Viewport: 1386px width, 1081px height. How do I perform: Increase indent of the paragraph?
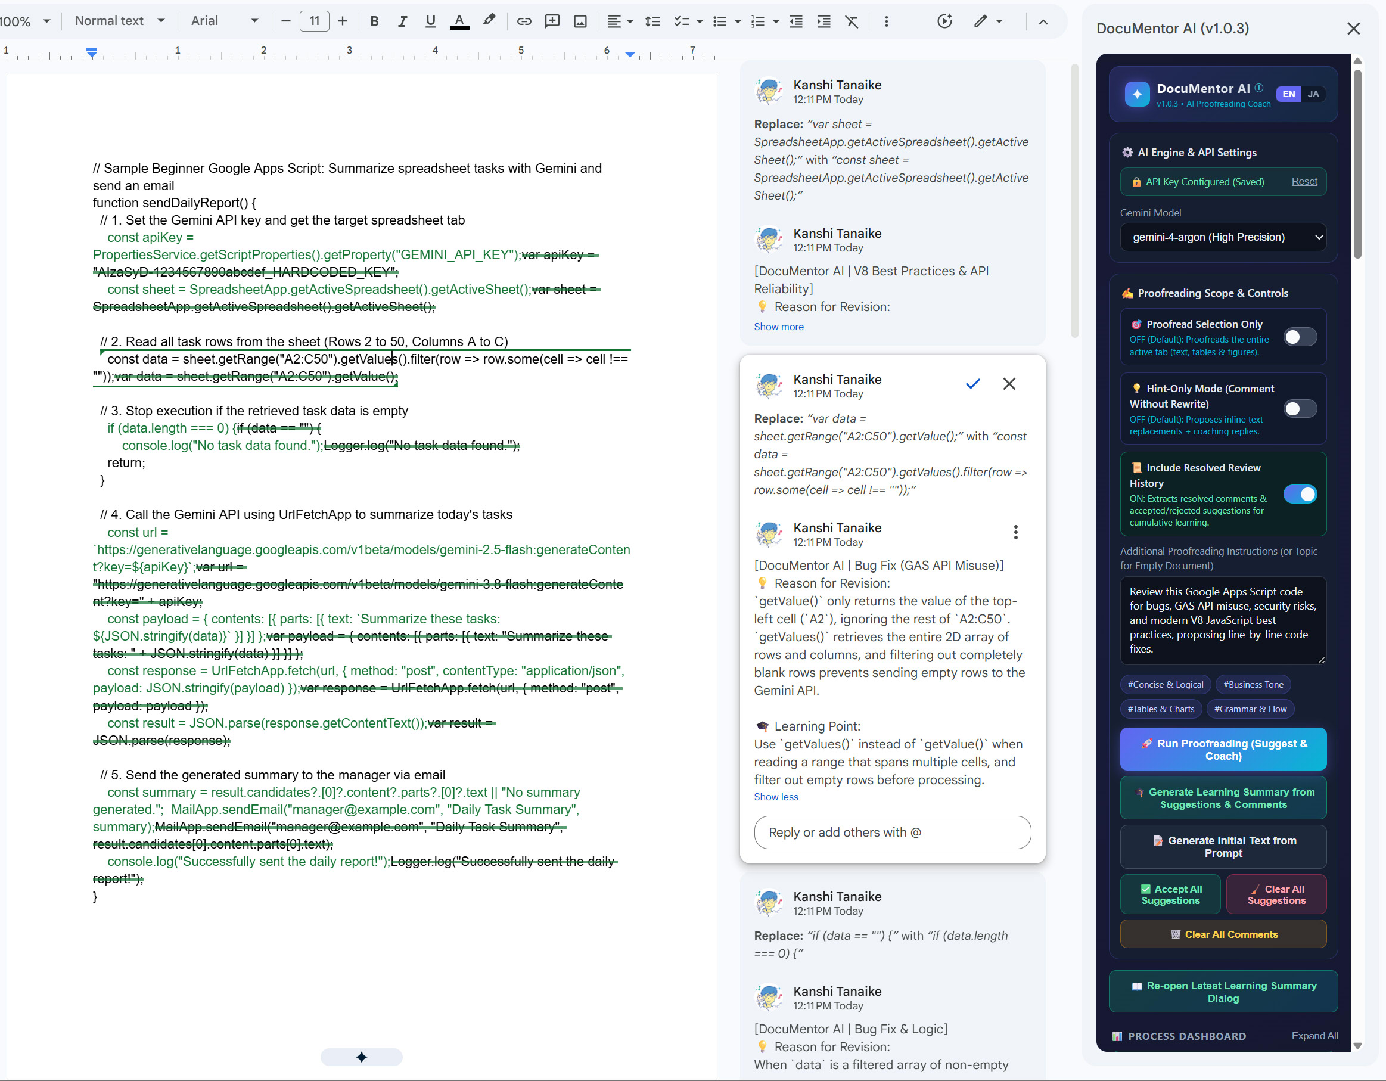click(823, 21)
